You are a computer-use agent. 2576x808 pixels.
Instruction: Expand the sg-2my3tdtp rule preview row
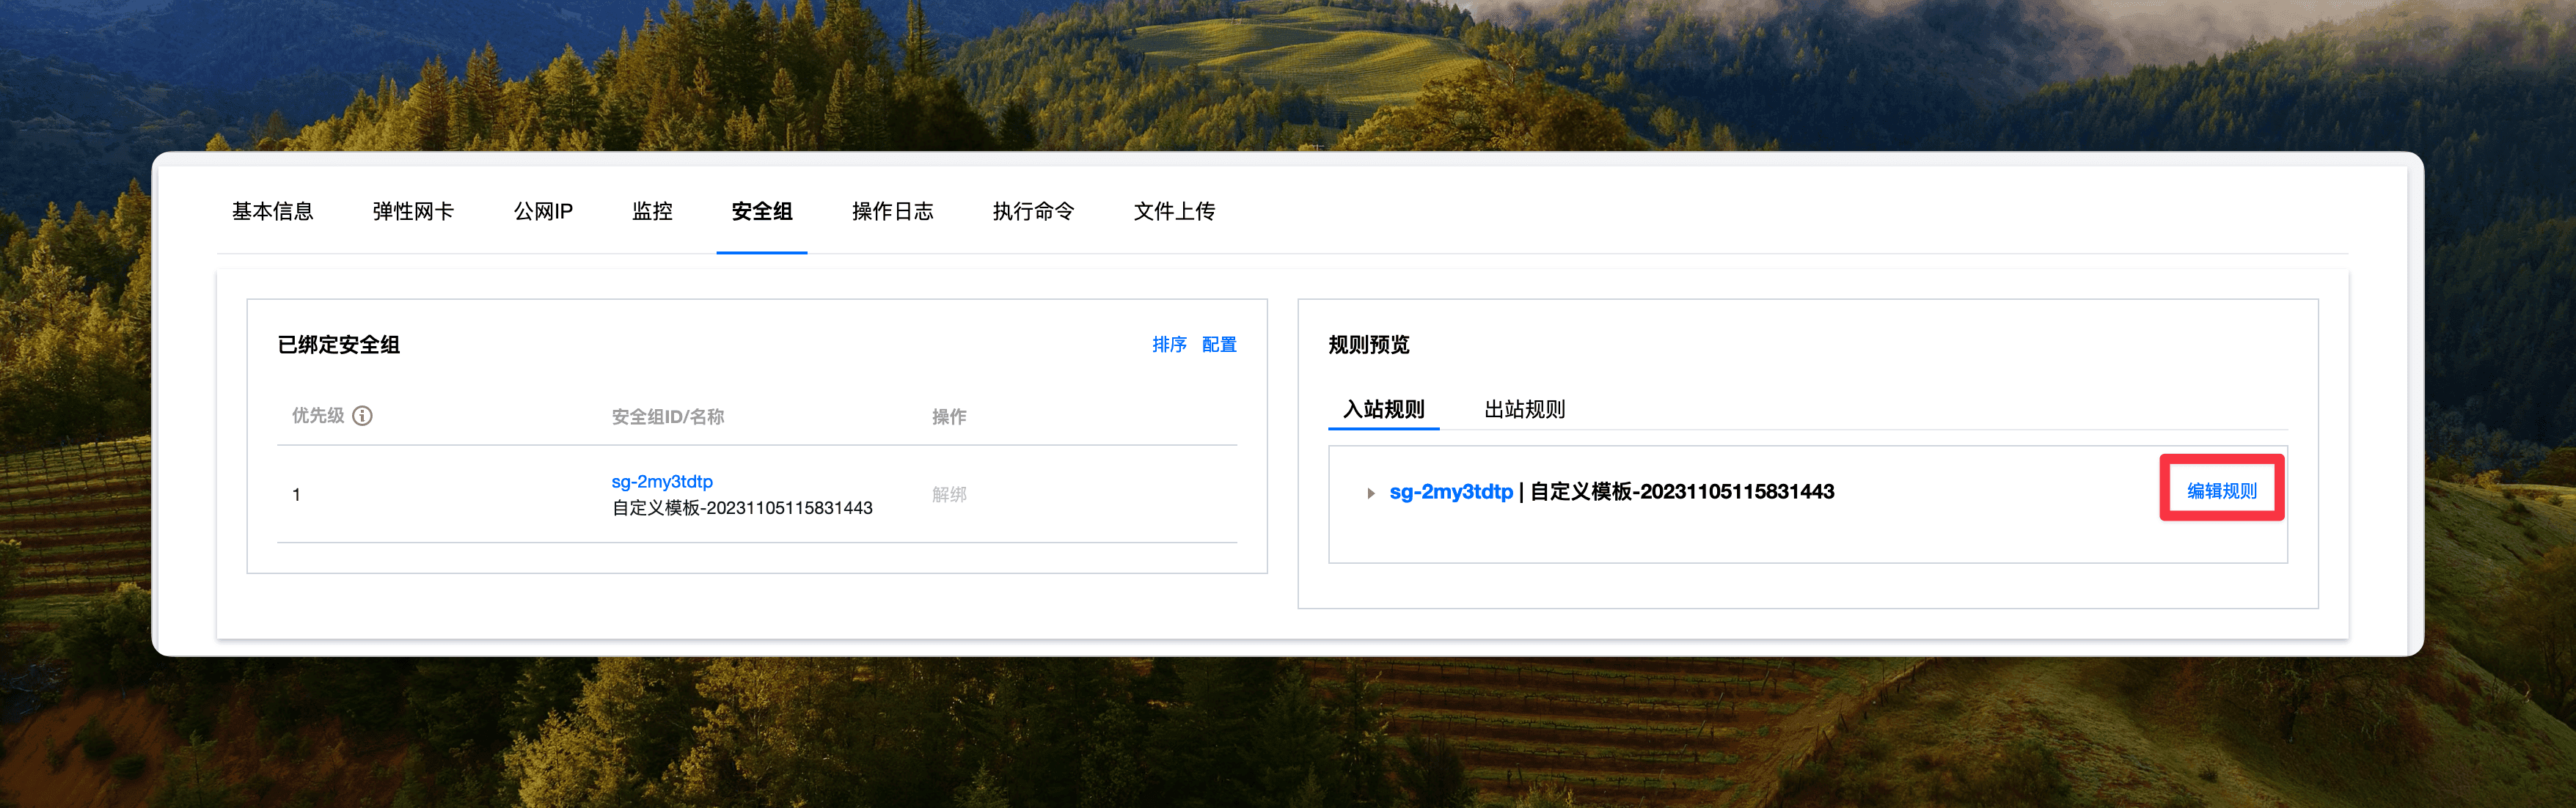(1371, 493)
